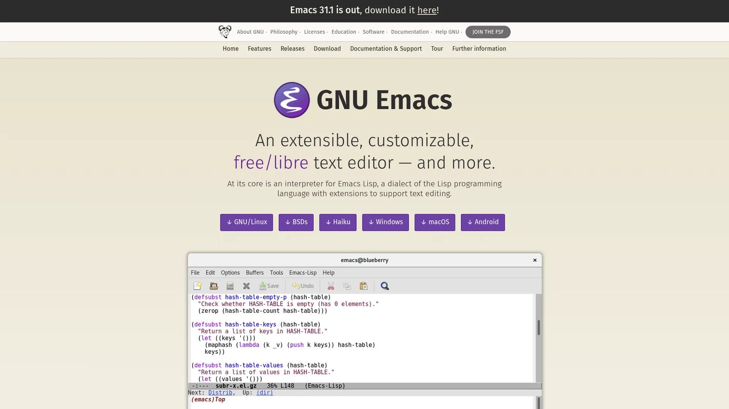Click the Search magnifier icon
Image resolution: width=729 pixels, height=409 pixels.
point(385,286)
